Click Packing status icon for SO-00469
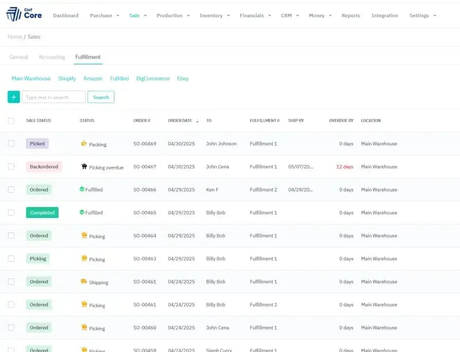460x352 pixels. tap(84, 143)
